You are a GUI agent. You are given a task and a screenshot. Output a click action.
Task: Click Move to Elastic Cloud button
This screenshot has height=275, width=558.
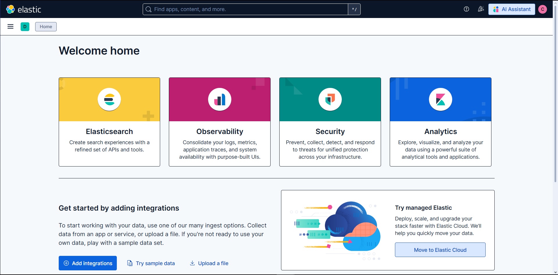pos(440,250)
